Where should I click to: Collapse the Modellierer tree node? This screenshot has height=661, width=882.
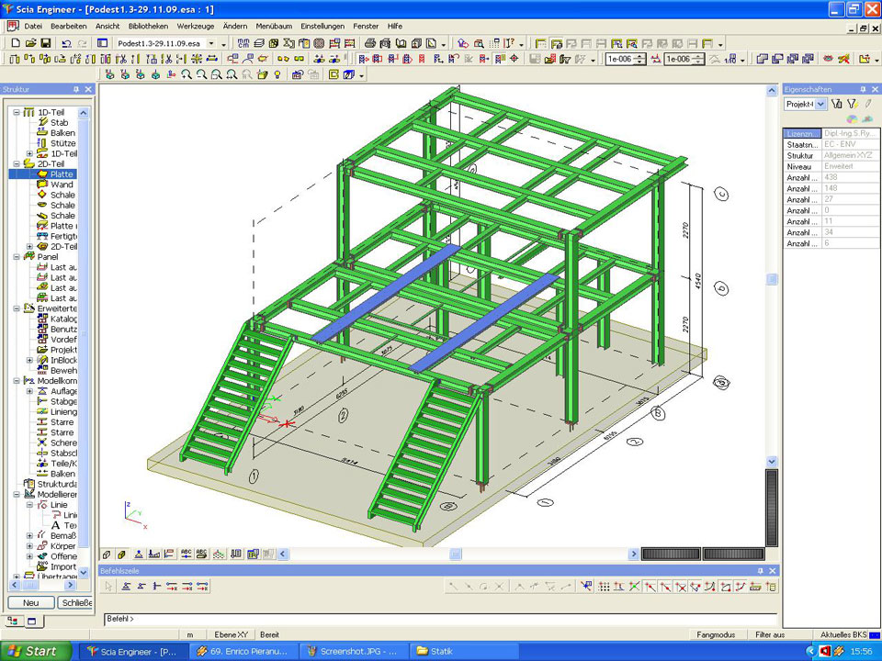click(17, 494)
